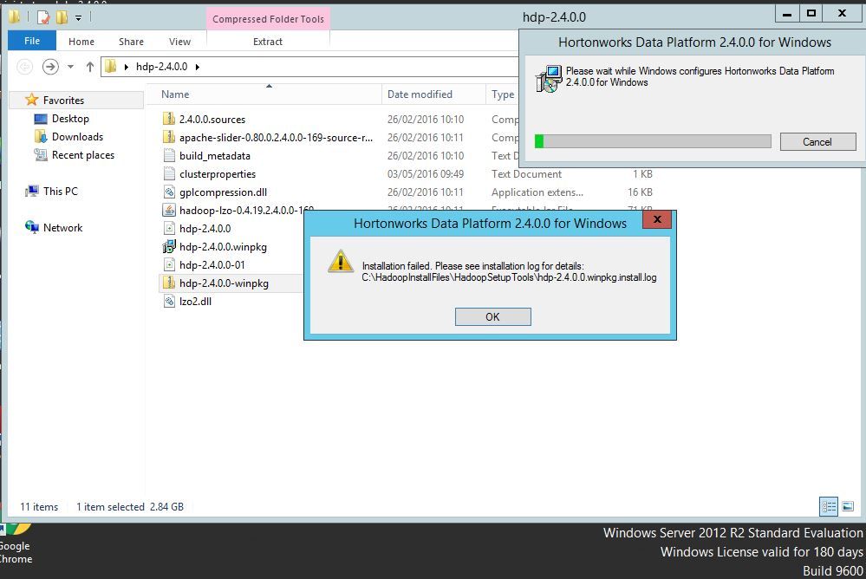This screenshot has width=866, height=579.
Task: Open Downloads in the navigation pane
Action: click(77, 136)
